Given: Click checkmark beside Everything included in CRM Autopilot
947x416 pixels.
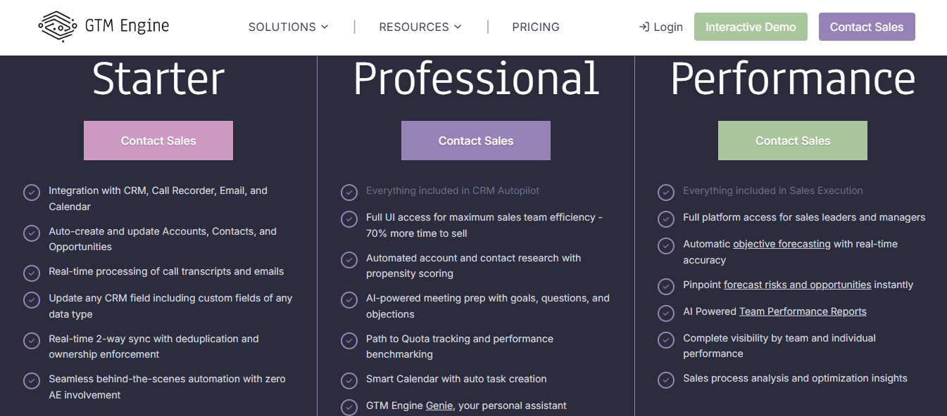Looking at the screenshot, I should click(349, 193).
